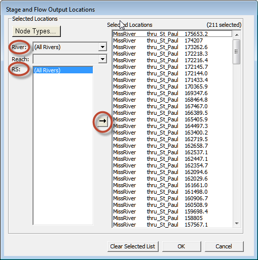
Task: Select location row 165405.9
Action: 172,119
